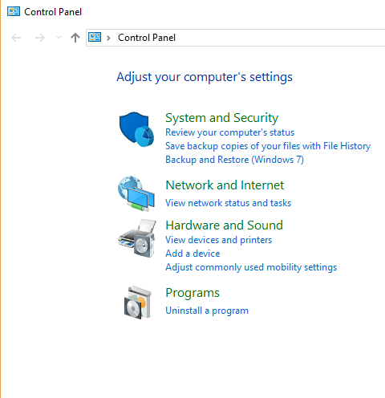Screen dimensions: 385x398
Task: Open the System and Security category
Action: click(x=221, y=118)
